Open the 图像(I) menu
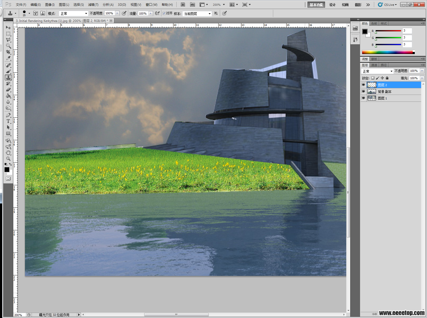427x318 pixels. tap(50, 5)
